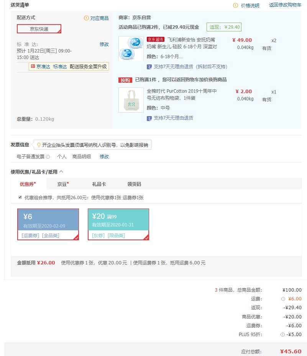Open the 价格说明 link

tap(250, 5)
